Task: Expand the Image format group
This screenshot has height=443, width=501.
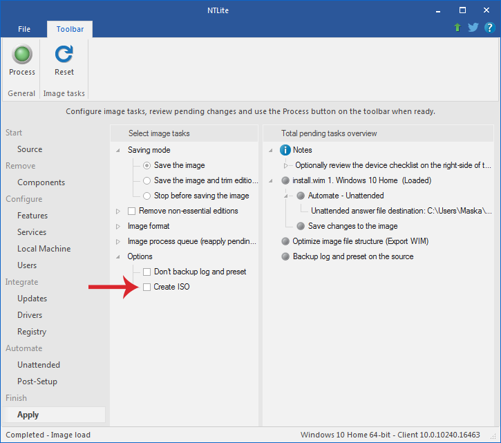Action: (118, 226)
